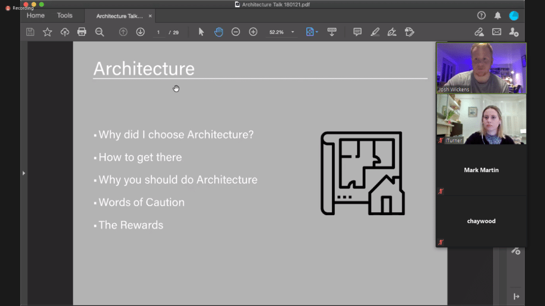Viewport: 545px width, 306px height.
Task: Zoom out with the minus button
Action: click(235, 32)
